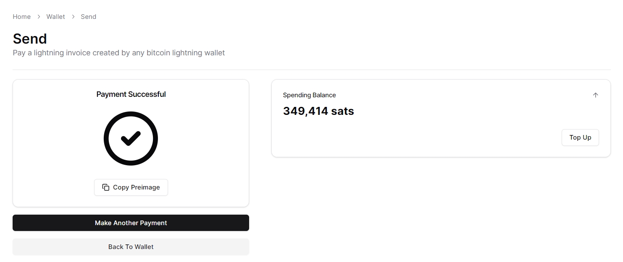623x262 pixels.
Task: Top up the spending balance
Action: tap(580, 137)
